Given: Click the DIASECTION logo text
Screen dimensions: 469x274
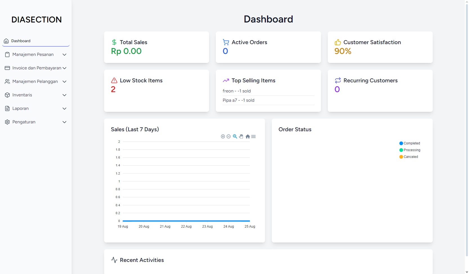Looking at the screenshot, I should click(x=37, y=20).
